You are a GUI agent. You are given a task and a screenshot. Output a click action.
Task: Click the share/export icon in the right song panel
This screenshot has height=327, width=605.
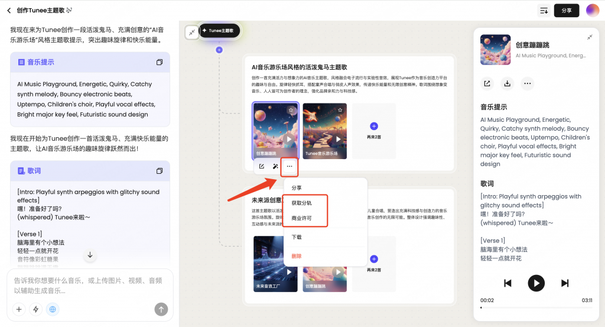487,83
